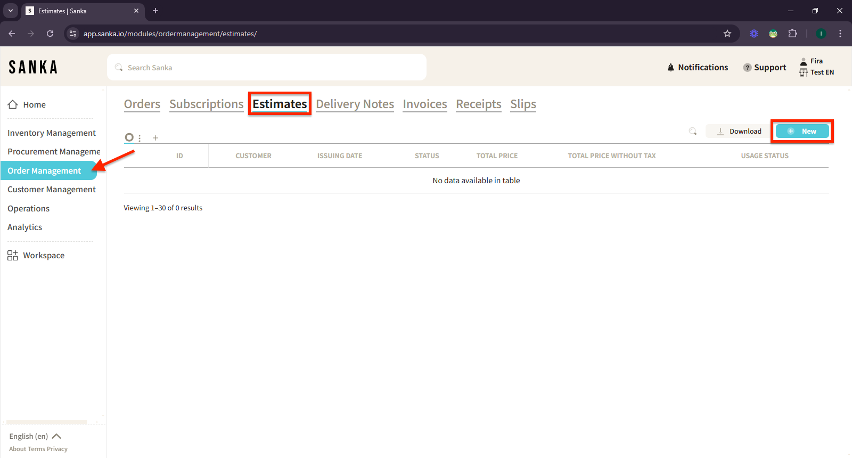Reload the page in browser
This screenshot has width=852, height=458.
pos(50,34)
